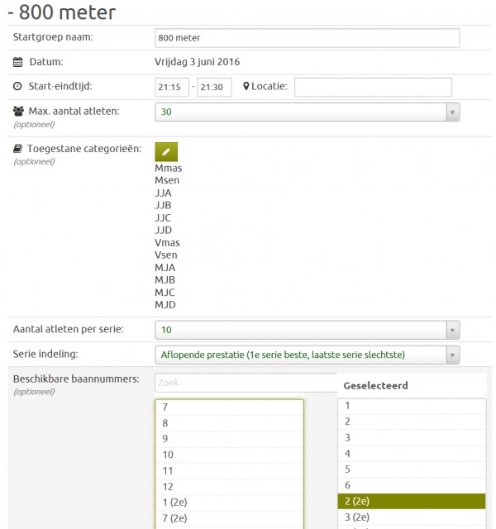The height and width of the screenshot is (529, 496).
Task: Click the book icon beside Toegestane categorieën
Action: (x=18, y=150)
